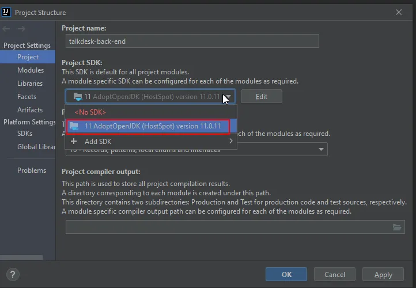This screenshot has width=416, height=288.
Task: Click the IntelliJ IDEA logo icon
Action: (x=6, y=12)
